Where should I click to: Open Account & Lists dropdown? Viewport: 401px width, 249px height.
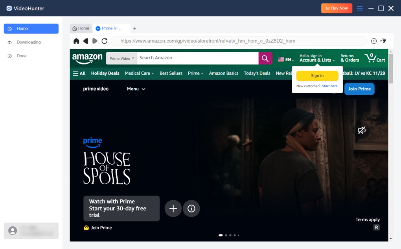tap(317, 58)
